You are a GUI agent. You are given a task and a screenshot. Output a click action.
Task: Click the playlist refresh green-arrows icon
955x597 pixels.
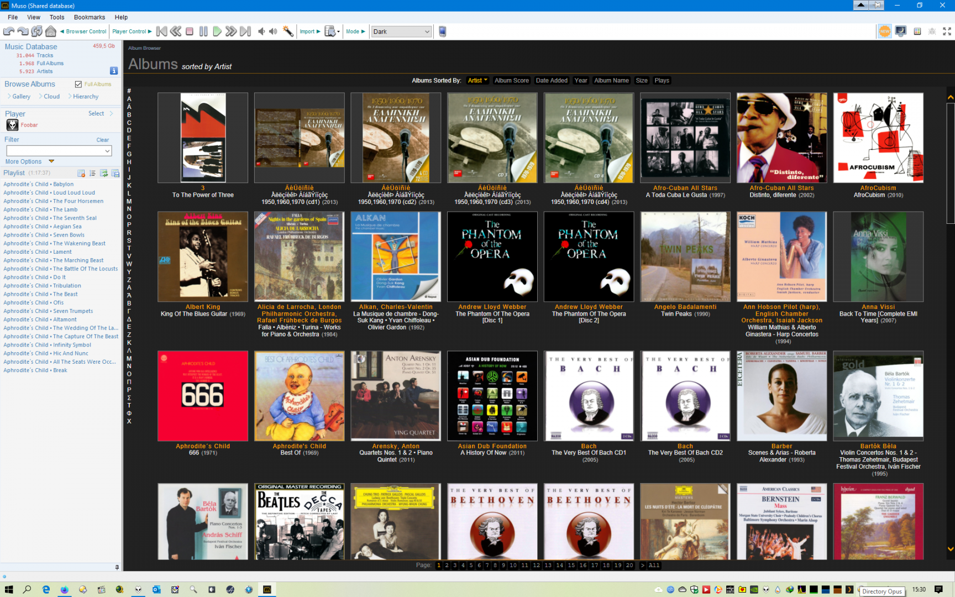(x=104, y=174)
